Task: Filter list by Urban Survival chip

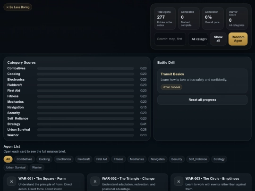Action: pos(16,167)
